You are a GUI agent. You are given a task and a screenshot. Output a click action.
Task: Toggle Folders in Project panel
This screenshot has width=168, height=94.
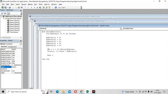[x=8, y=13]
